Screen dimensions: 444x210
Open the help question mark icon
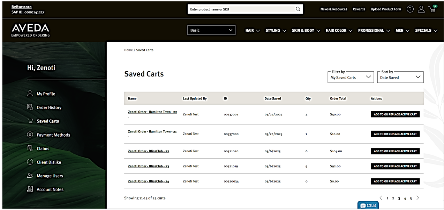pyautogui.click(x=410, y=9)
